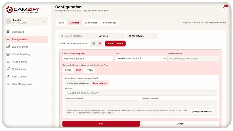Open User Management in sidebar
The height and width of the screenshot is (131, 233).
[26, 84]
